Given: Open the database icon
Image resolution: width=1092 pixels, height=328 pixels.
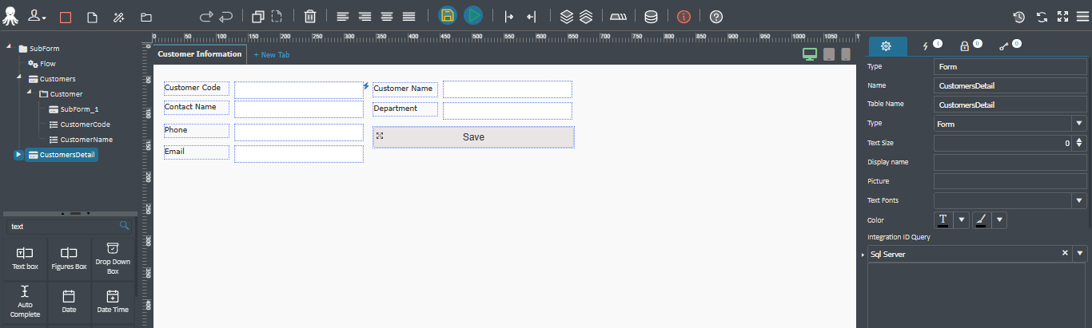Looking at the screenshot, I should (x=652, y=17).
